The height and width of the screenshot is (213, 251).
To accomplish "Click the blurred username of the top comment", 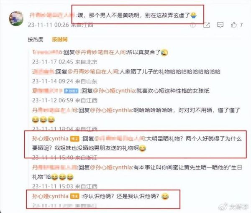I will pos(52,15).
